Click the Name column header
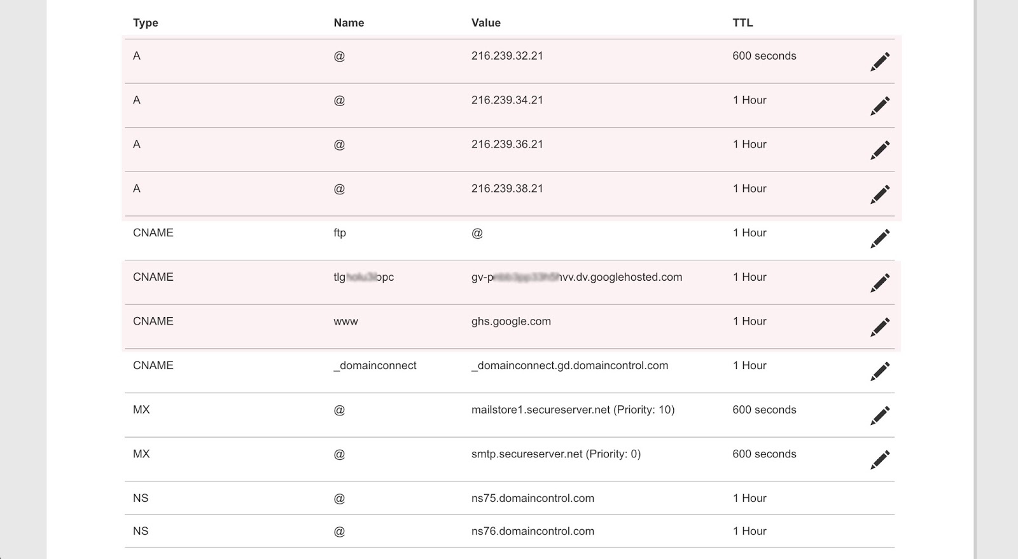 coord(349,23)
